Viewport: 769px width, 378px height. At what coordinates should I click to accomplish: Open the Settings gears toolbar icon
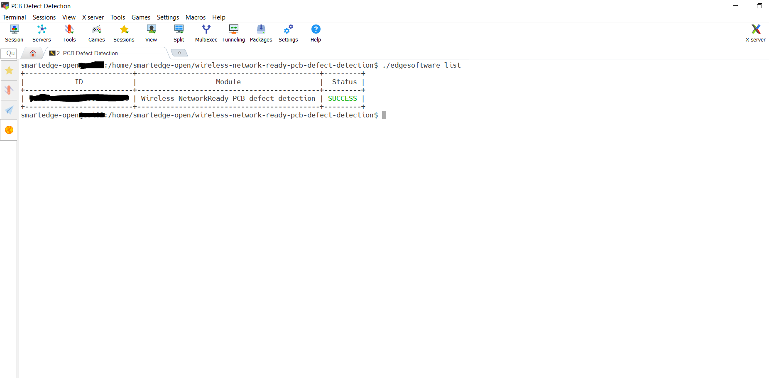(x=288, y=33)
